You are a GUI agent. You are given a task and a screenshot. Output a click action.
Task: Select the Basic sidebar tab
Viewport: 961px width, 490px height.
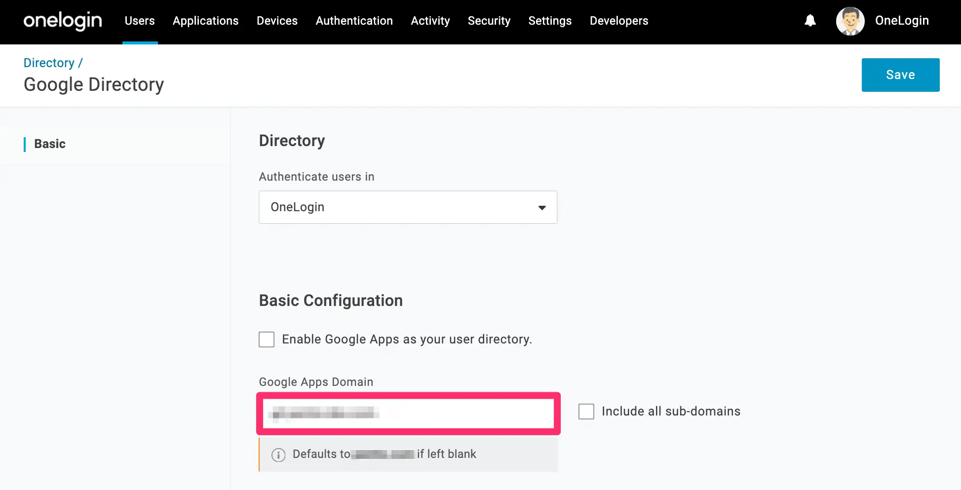pyautogui.click(x=50, y=144)
